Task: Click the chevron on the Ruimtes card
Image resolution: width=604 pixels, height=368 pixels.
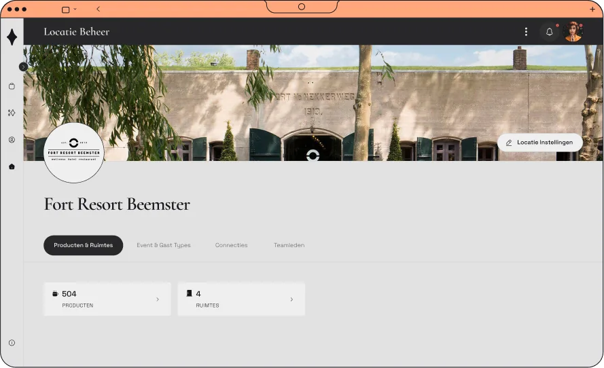Action: [x=291, y=299]
